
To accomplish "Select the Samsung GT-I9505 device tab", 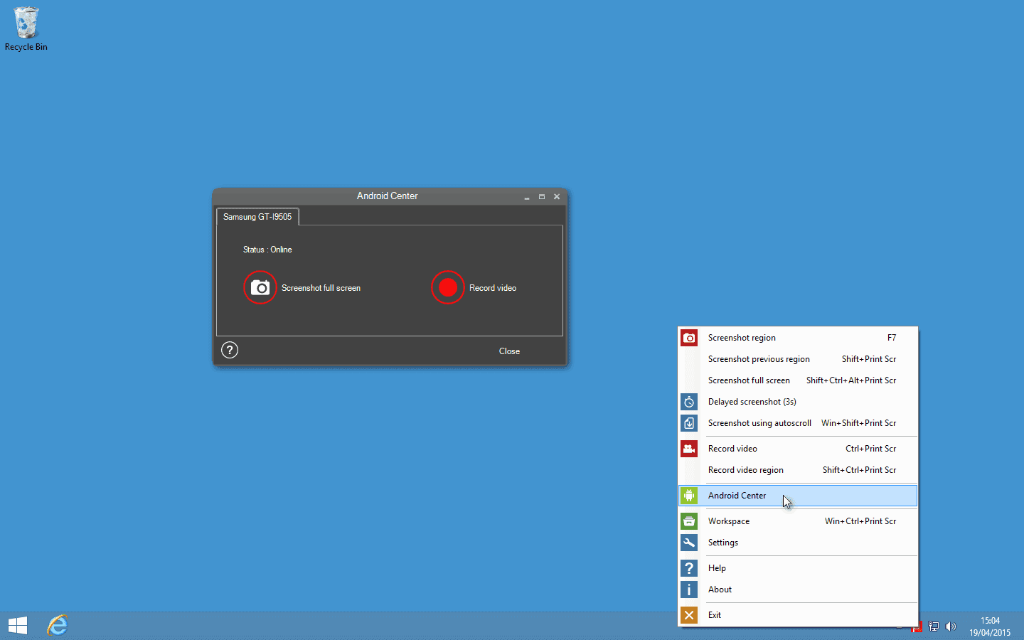I will pos(257,217).
